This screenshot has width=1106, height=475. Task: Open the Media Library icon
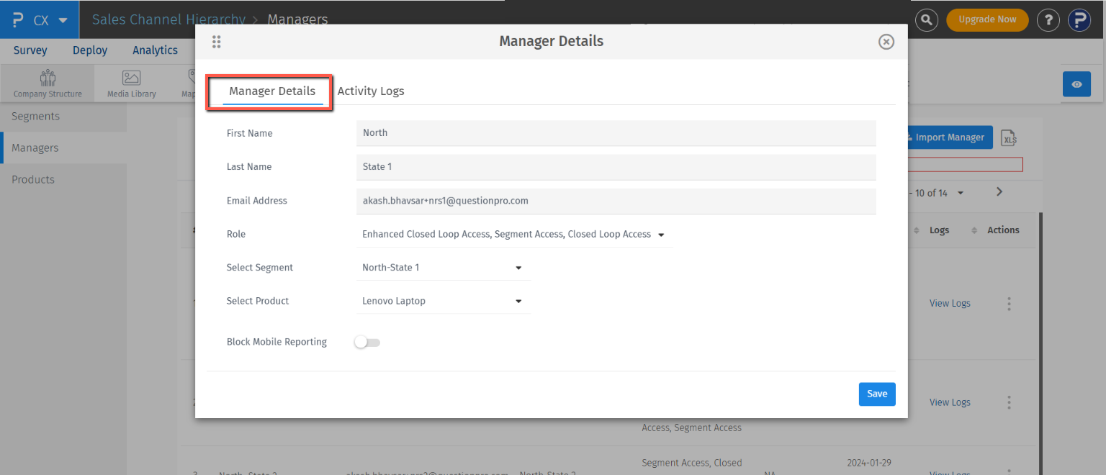[x=131, y=83]
